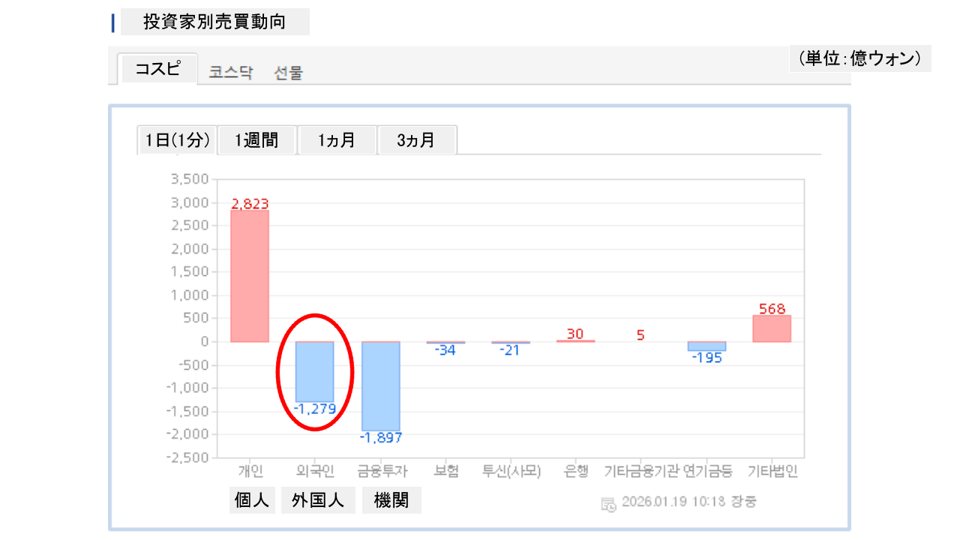Switch to the 1週間 period tab
This screenshot has width=960, height=540.
256,140
